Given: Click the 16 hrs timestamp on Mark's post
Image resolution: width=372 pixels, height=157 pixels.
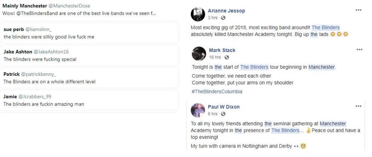Looking at the screenshot, I should [215, 57].
